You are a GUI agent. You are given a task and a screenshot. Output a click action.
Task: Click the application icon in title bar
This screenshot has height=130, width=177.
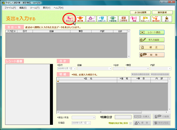(3, 3)
